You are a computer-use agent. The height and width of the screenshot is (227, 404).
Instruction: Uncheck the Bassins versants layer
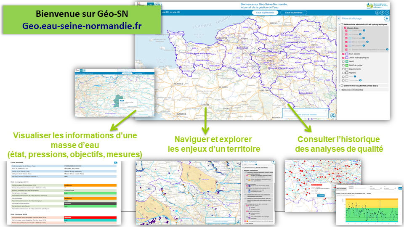tap(346, 50)
